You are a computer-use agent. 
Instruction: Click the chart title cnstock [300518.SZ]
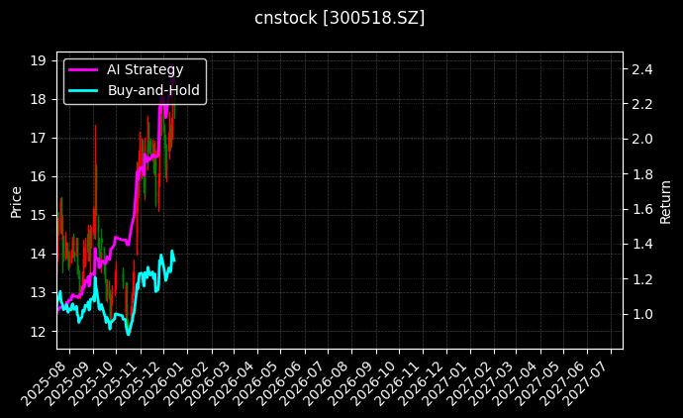coord(340,18)
